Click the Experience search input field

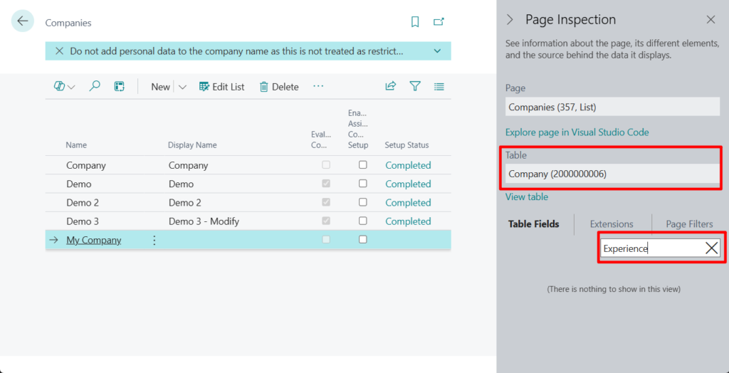click(x=649, y=248)
